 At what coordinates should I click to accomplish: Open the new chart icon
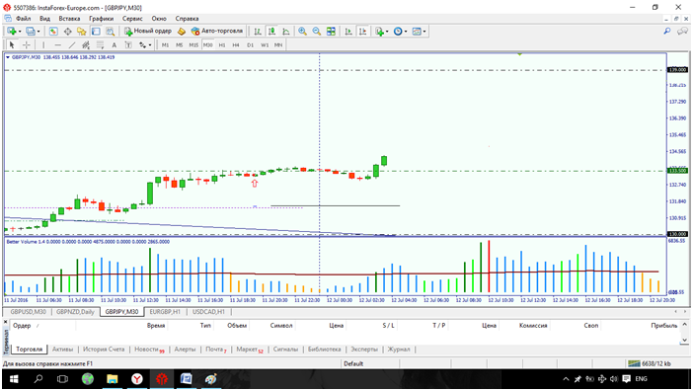12,32
